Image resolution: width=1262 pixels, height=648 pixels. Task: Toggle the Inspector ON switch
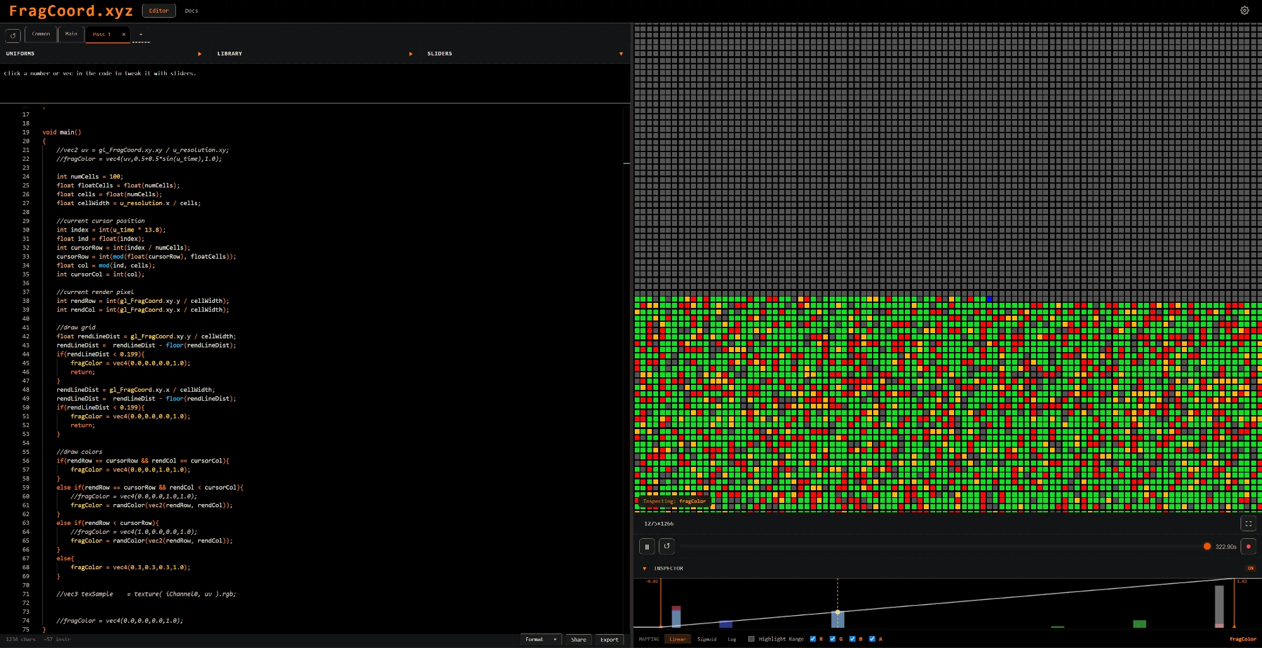[1250, 568]
